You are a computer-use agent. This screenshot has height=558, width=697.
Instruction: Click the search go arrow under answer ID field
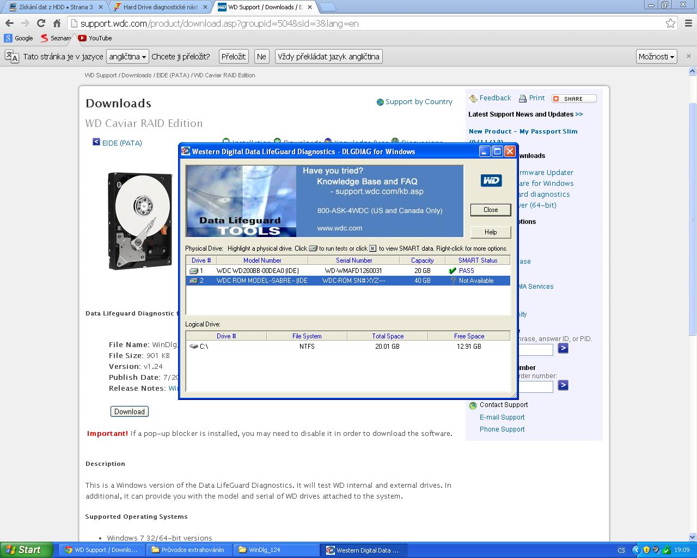pyautogui.click(x=563, y=348)
